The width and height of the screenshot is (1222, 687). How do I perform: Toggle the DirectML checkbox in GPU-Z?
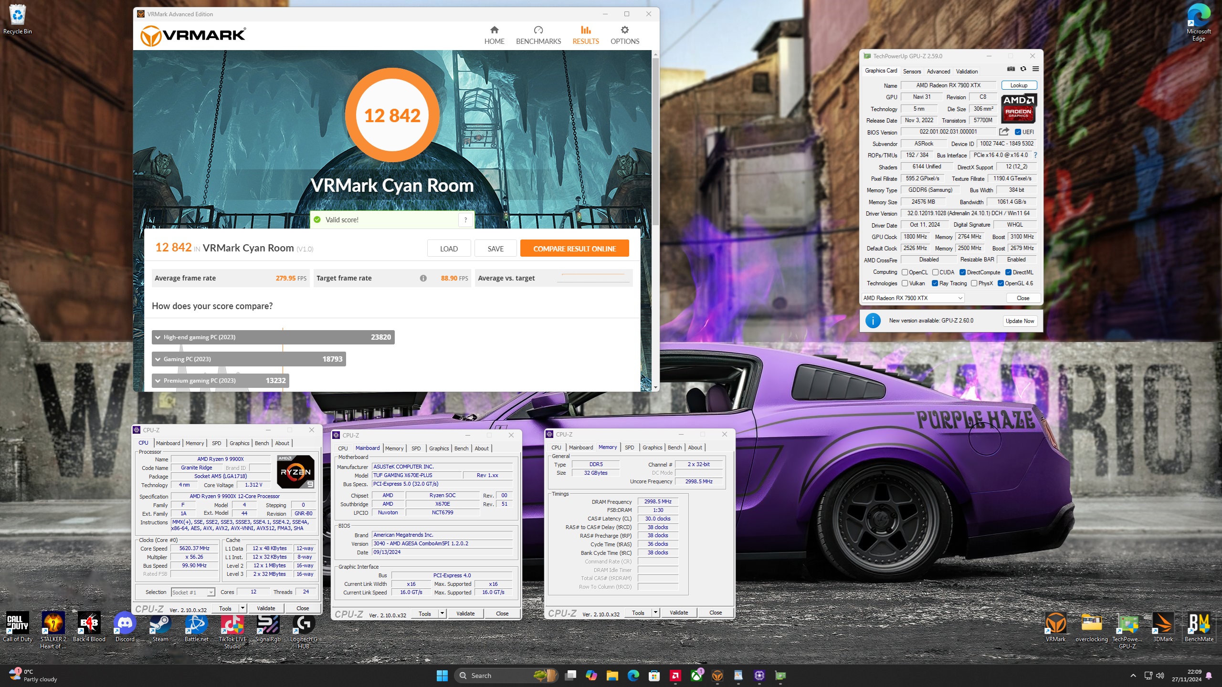tap(1008, 272)
